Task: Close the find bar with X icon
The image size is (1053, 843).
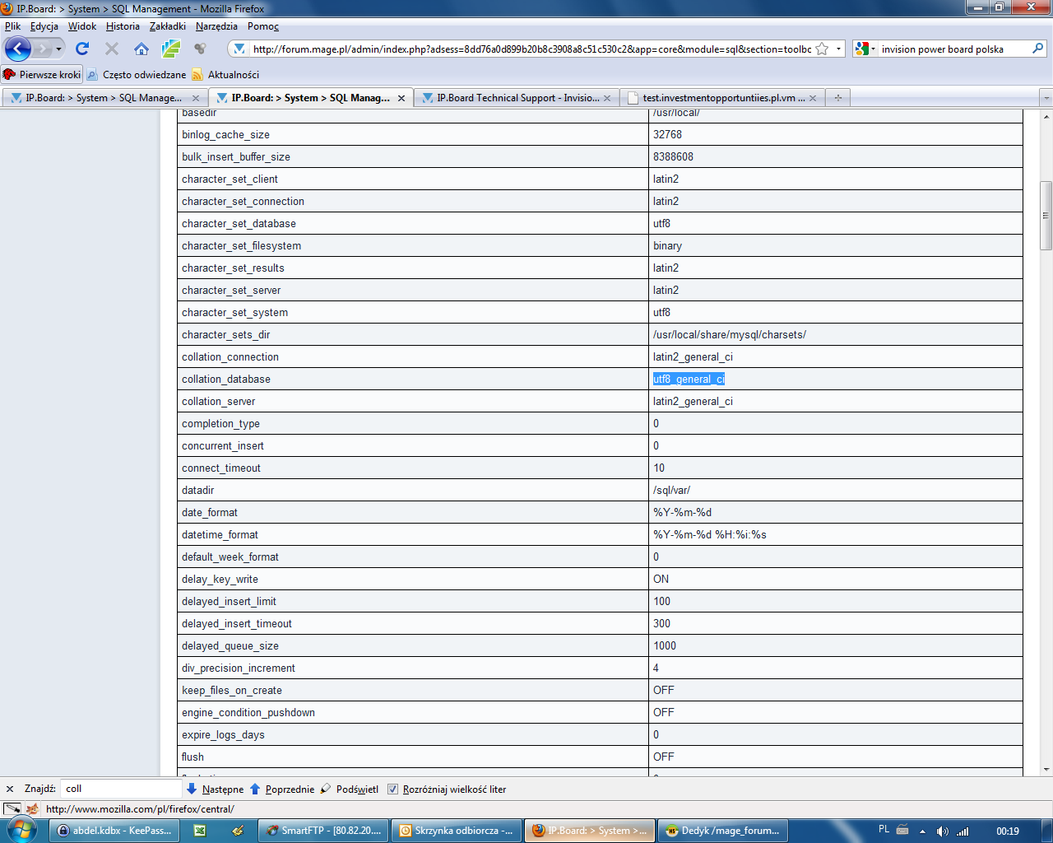Action: click(x=10, y=789)
